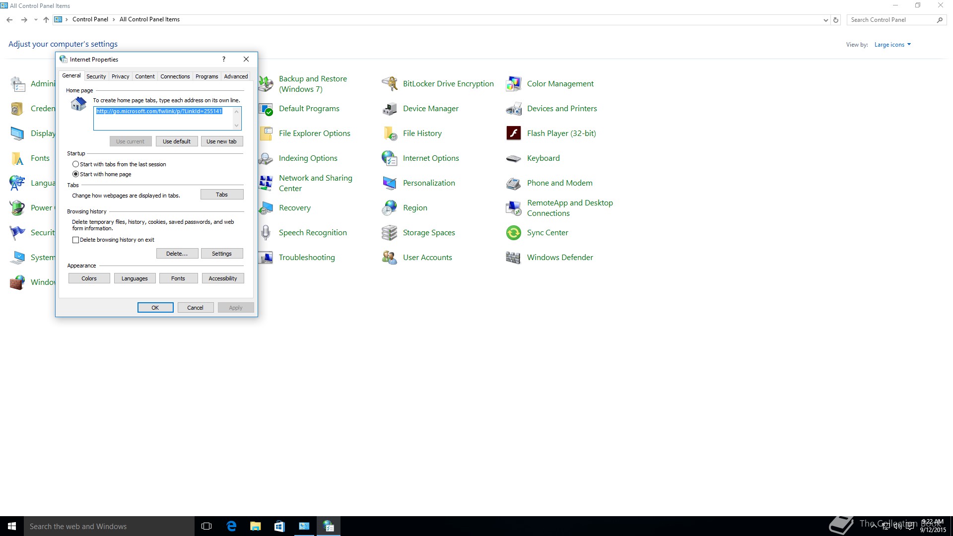The height and width of the screenshot is (536, 953).
Task: Open Internet Options icon in Control Panel
Action: [x=390, y=158]
